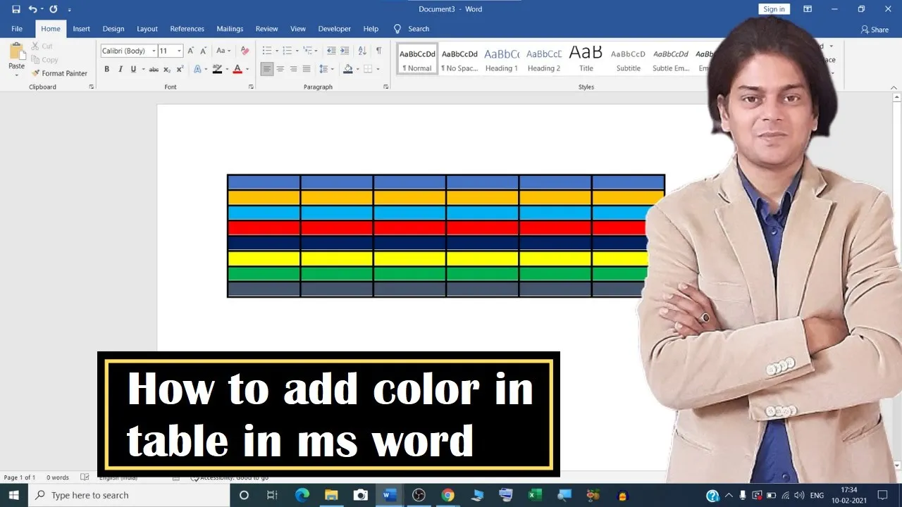902x507 pixels.
Task: Click the Decrease Font Size icon
Action: pyautogui.click(x=204, y=51)
